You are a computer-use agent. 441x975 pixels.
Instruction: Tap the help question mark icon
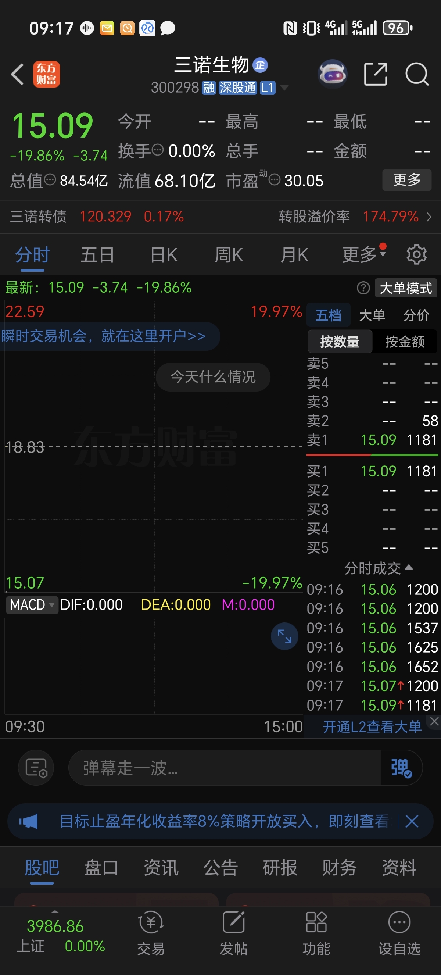(x=363, y=287)
